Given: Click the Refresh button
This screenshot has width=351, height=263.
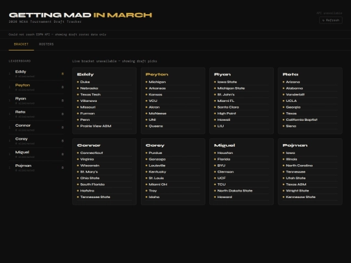Looking at the screenshot, I should coord(331,20).
